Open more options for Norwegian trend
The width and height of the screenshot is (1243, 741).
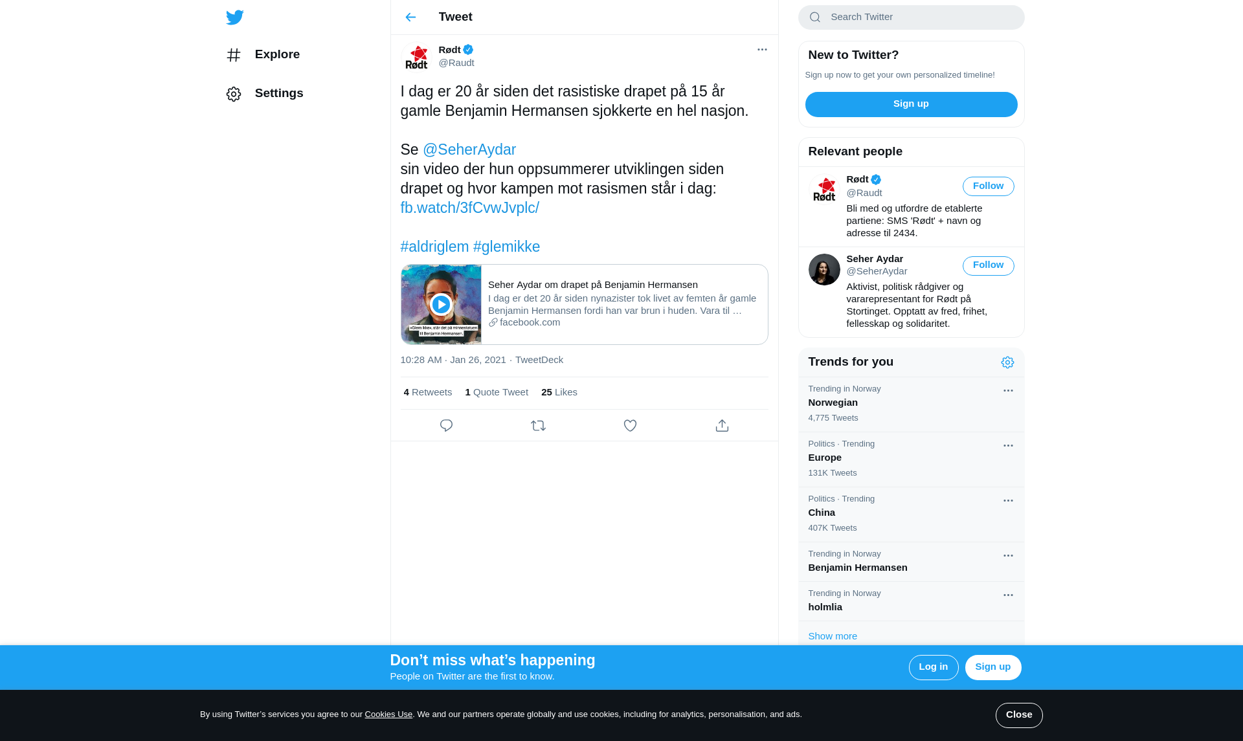point(1008,391)
